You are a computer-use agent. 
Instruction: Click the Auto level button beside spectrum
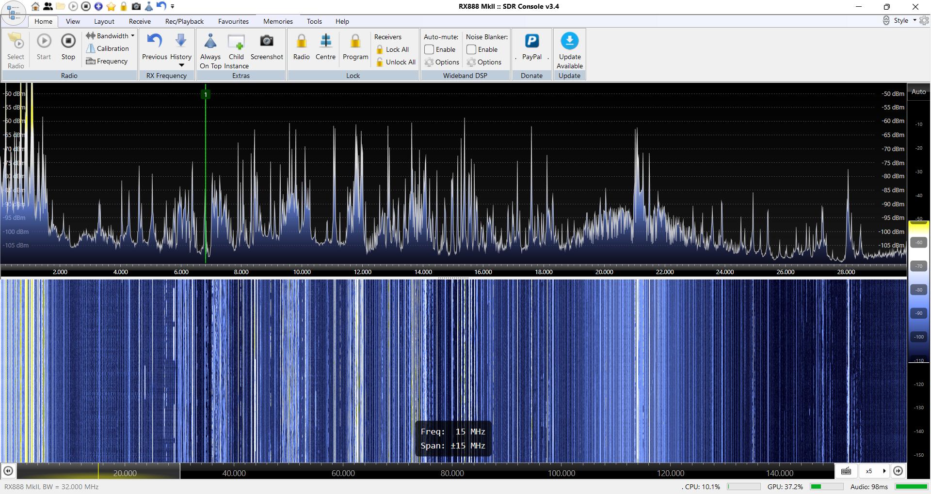pyautogui.click(x=918, y=92)
